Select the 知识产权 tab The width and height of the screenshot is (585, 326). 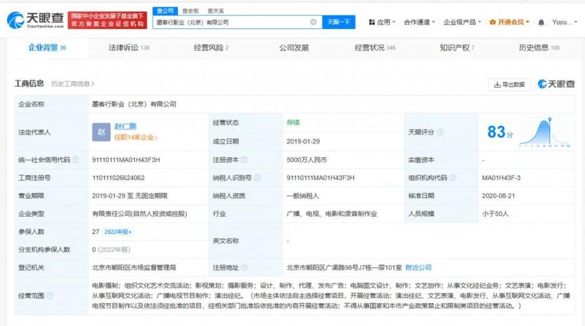coord(457,48)
